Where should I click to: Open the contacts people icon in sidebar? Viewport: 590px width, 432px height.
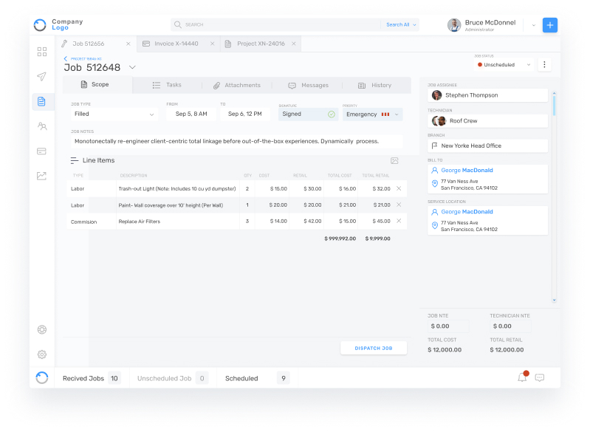[42, 126]
